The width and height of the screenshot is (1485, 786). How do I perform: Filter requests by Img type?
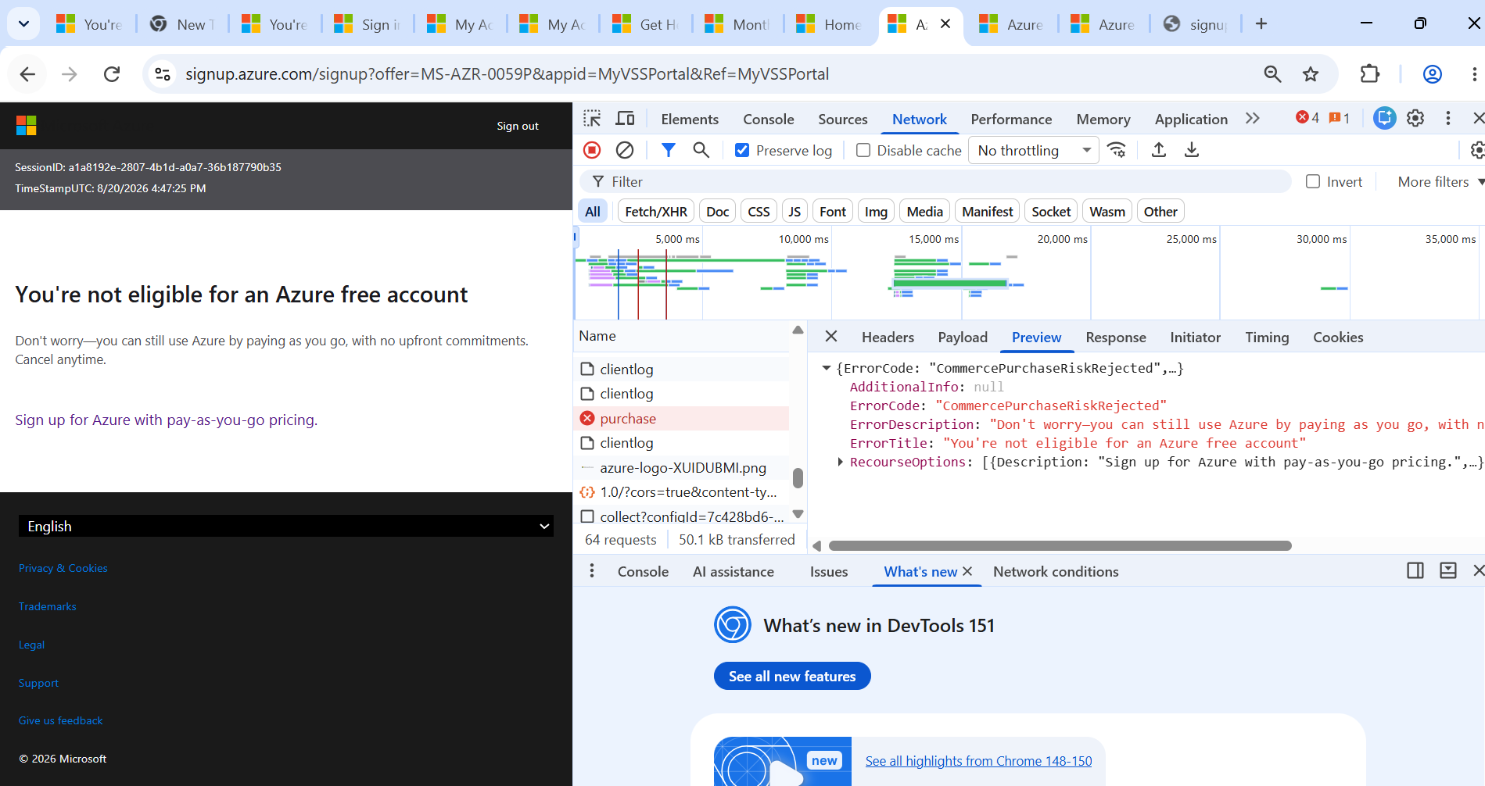[x=876, y=211]
